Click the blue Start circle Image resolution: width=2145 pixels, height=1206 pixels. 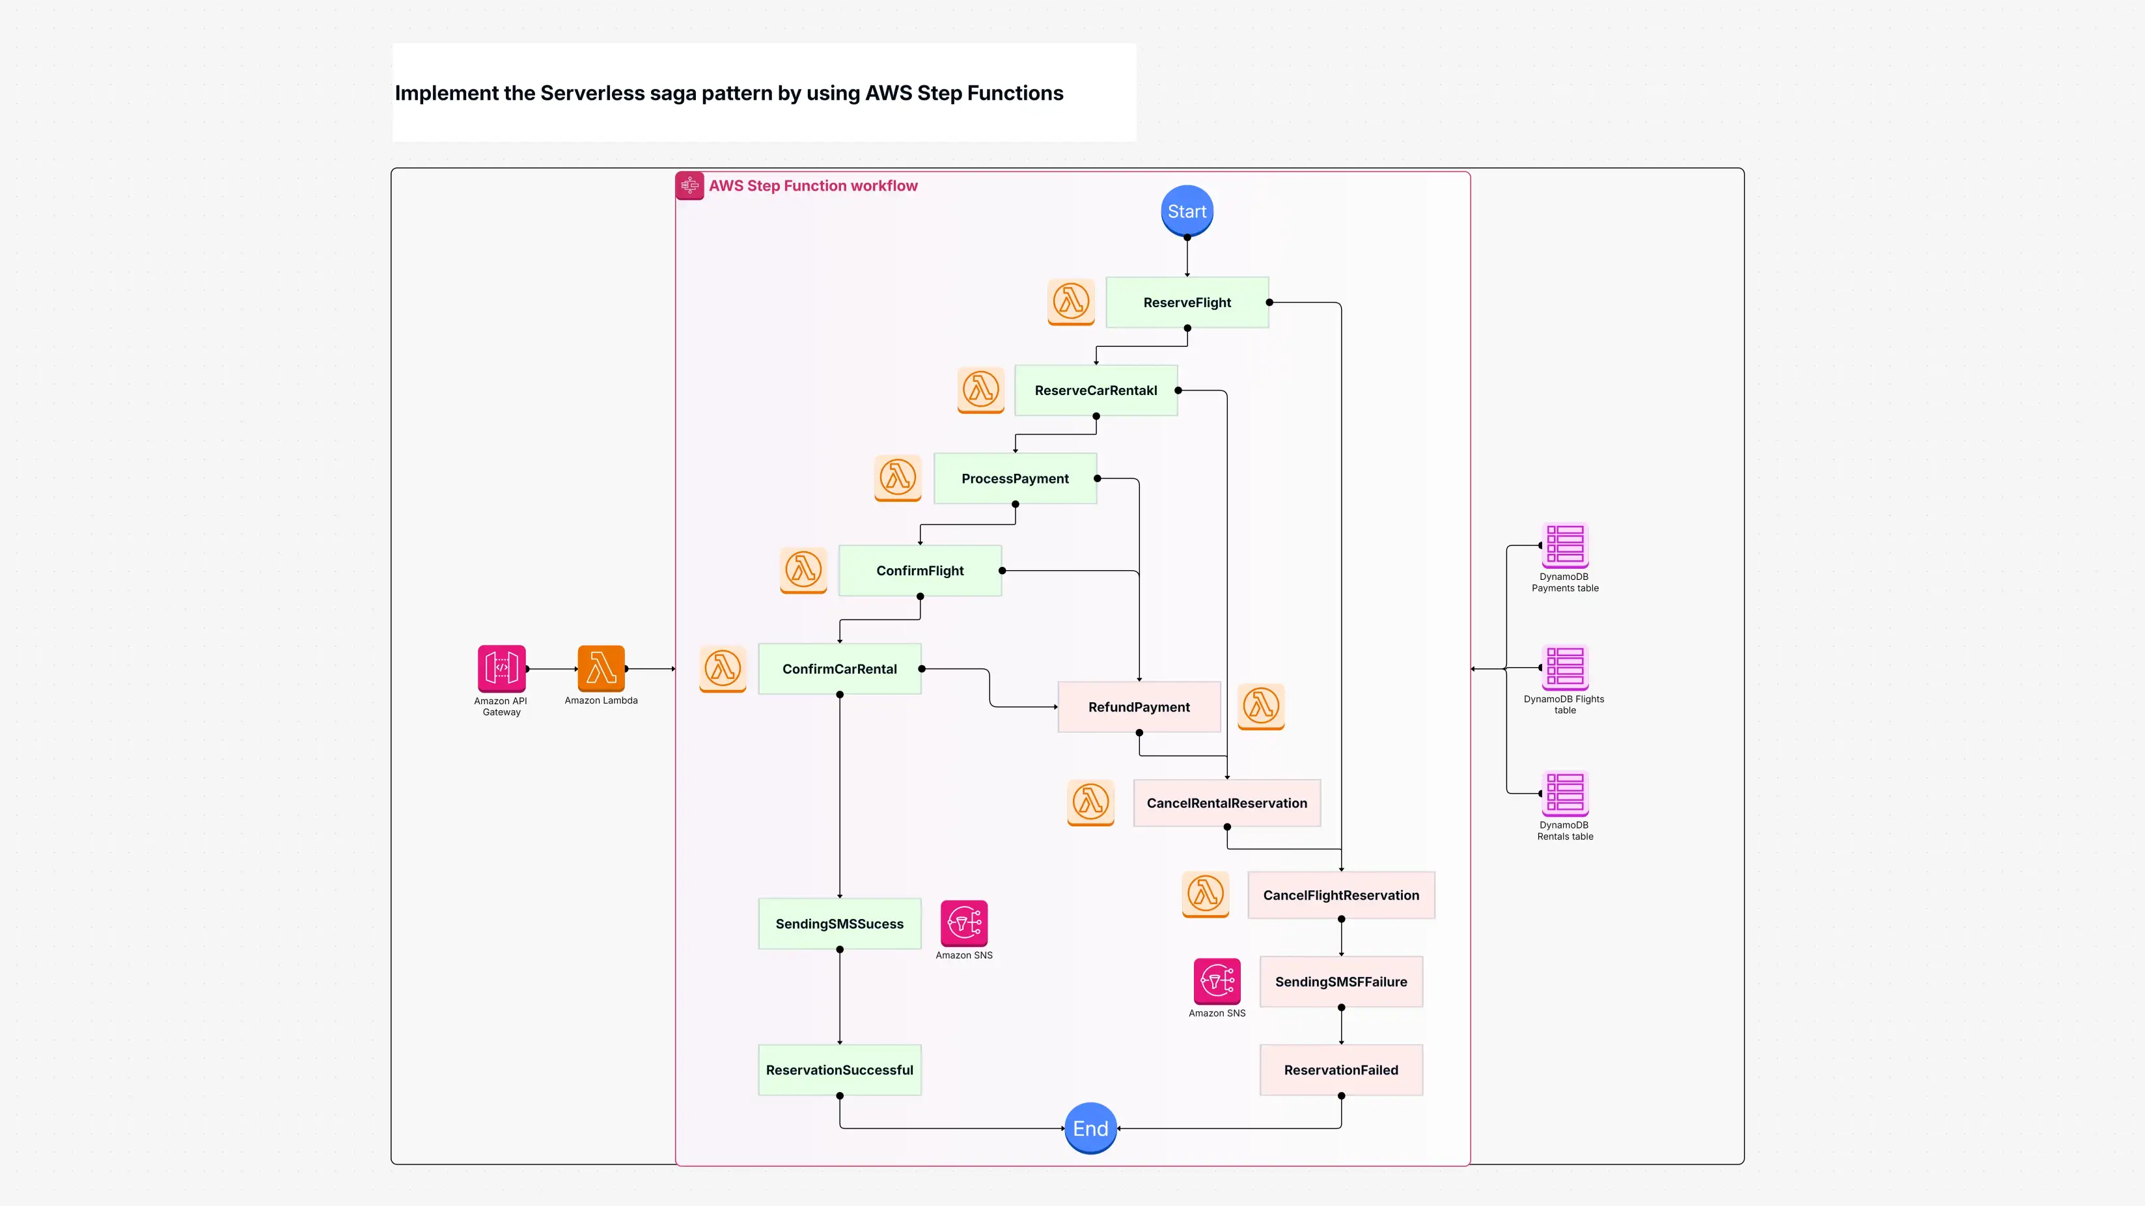point(1187,211)
